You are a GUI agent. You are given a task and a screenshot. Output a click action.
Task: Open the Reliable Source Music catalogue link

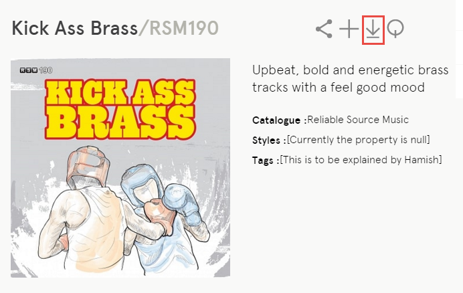pos(357,120)
